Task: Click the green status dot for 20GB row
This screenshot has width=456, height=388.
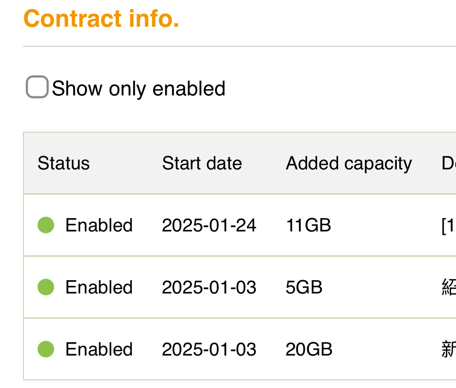Action: [46, 349]
